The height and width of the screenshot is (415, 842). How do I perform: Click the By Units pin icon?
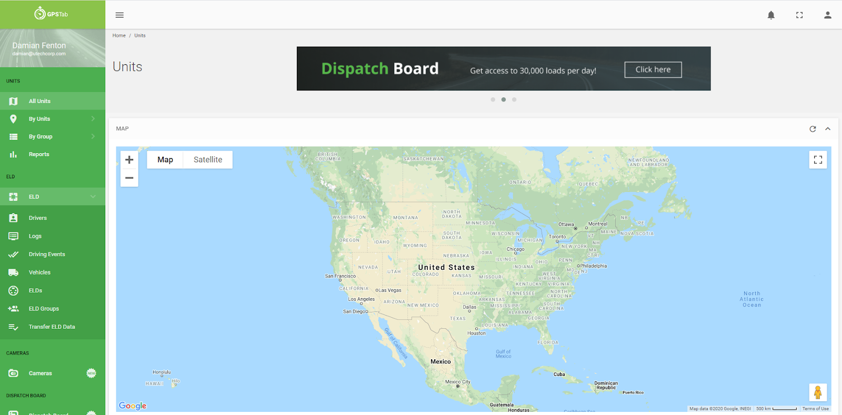[x=14, y=119]
